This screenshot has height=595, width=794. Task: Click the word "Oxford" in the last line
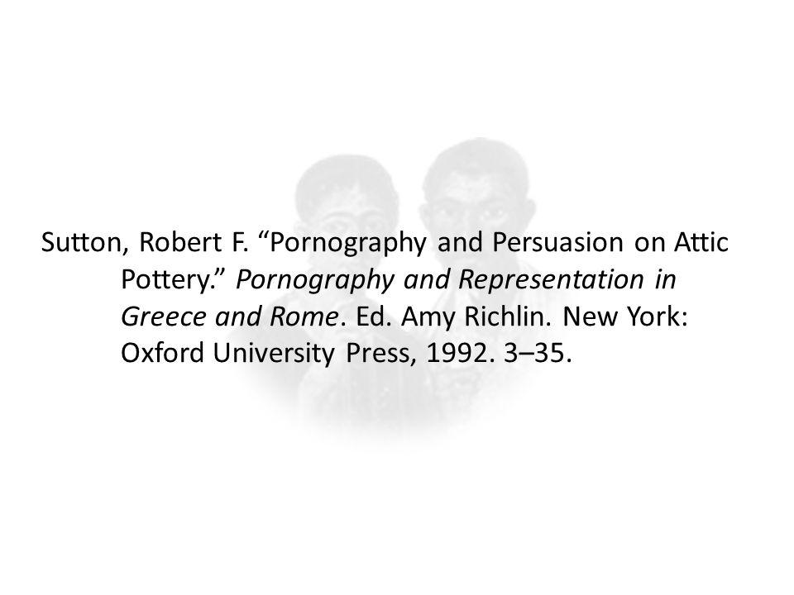coord(162,354)
